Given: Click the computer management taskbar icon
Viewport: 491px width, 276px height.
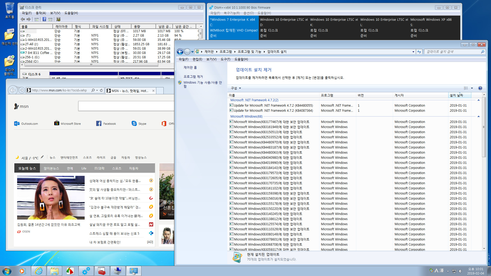Looking at the screenshot, I should point(118,271).
